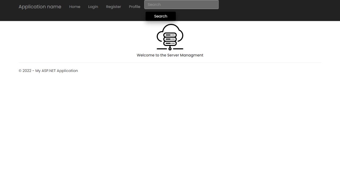Image resolution: width=340 pixels, height=191 pixels.
Task: Click the Welcome to the Server Managment text
Action: pos(170,55)
